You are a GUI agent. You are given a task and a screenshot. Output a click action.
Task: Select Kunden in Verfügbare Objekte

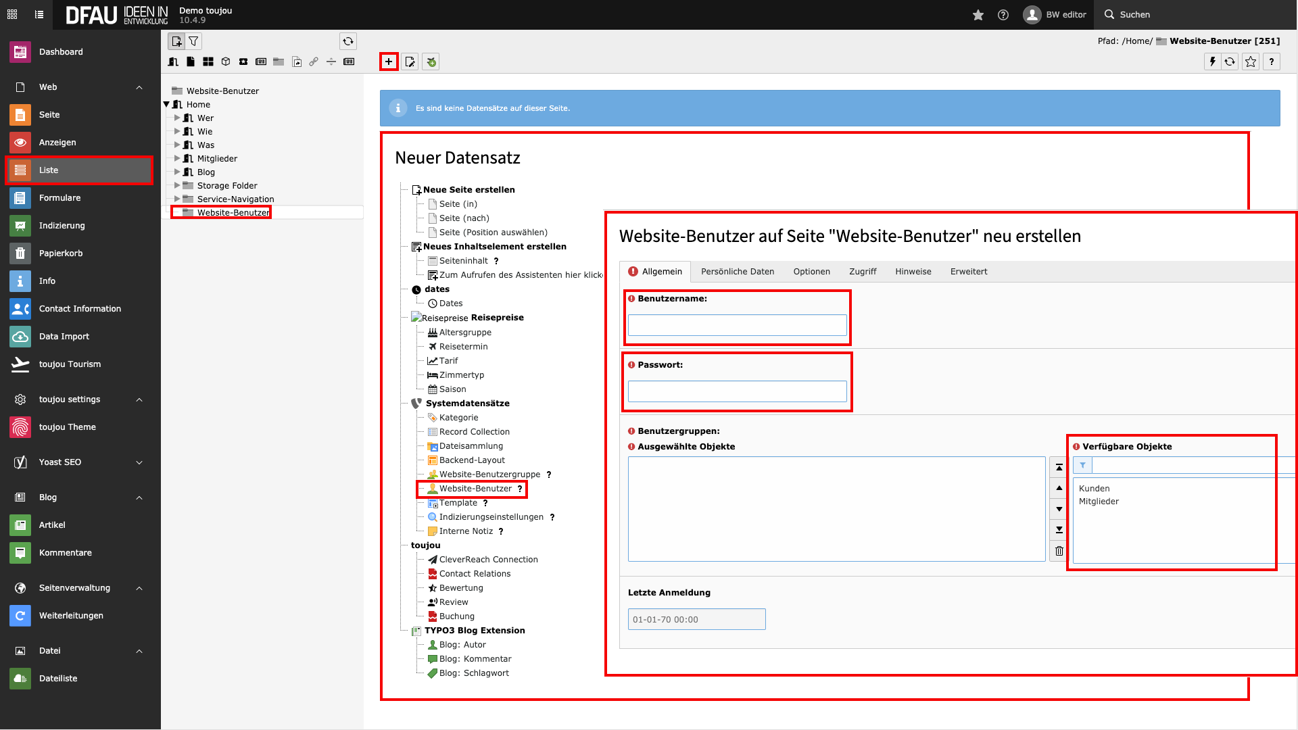click(1094, 489)
